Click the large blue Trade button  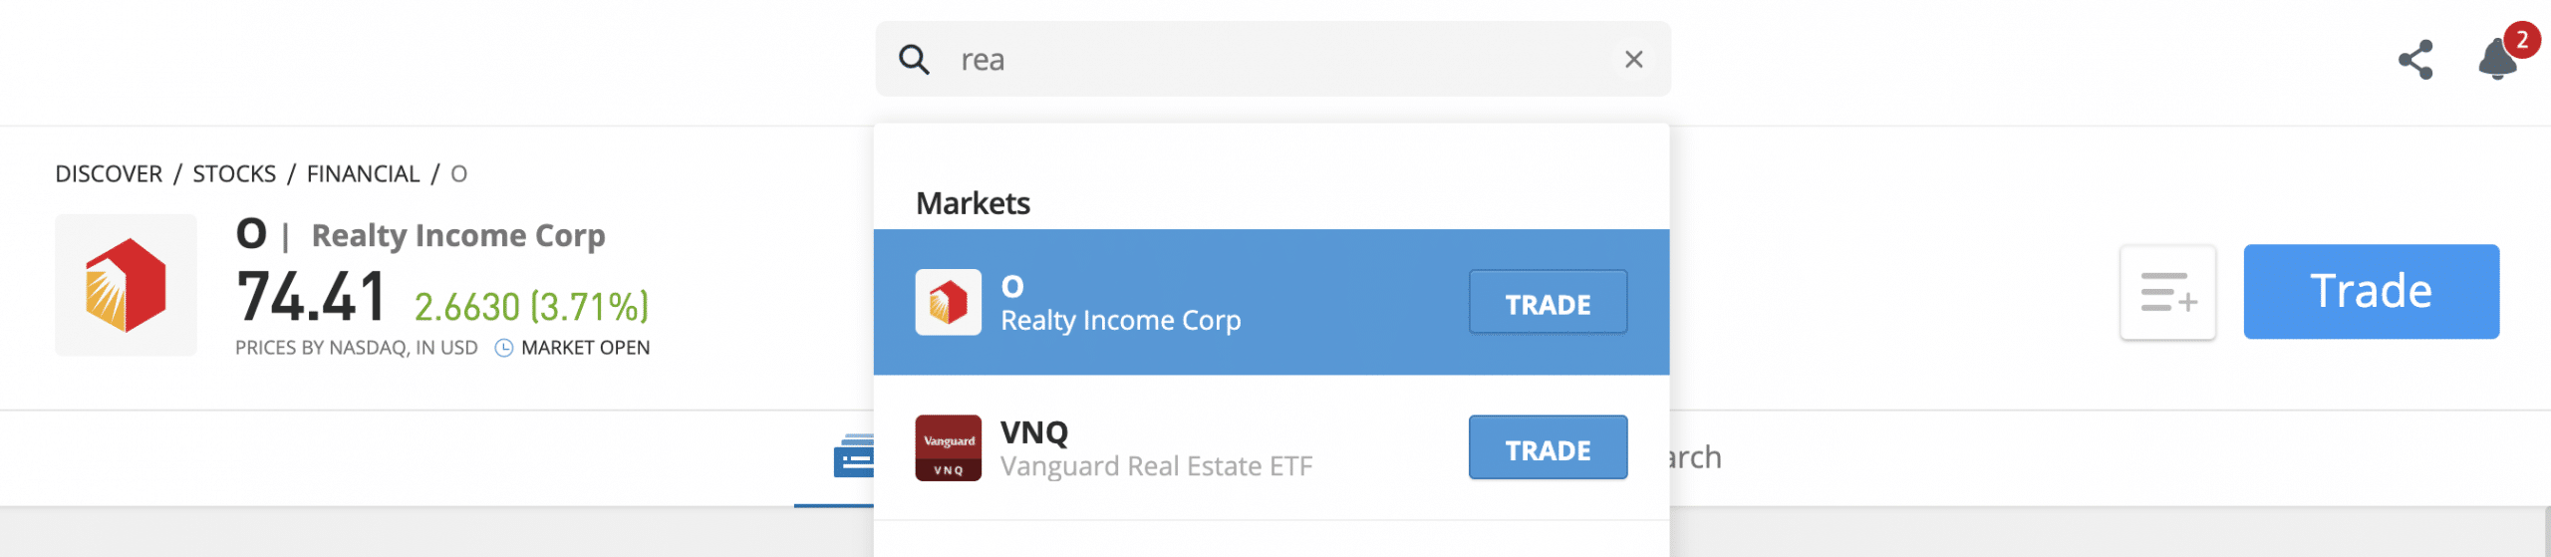tap(2371, 292)
